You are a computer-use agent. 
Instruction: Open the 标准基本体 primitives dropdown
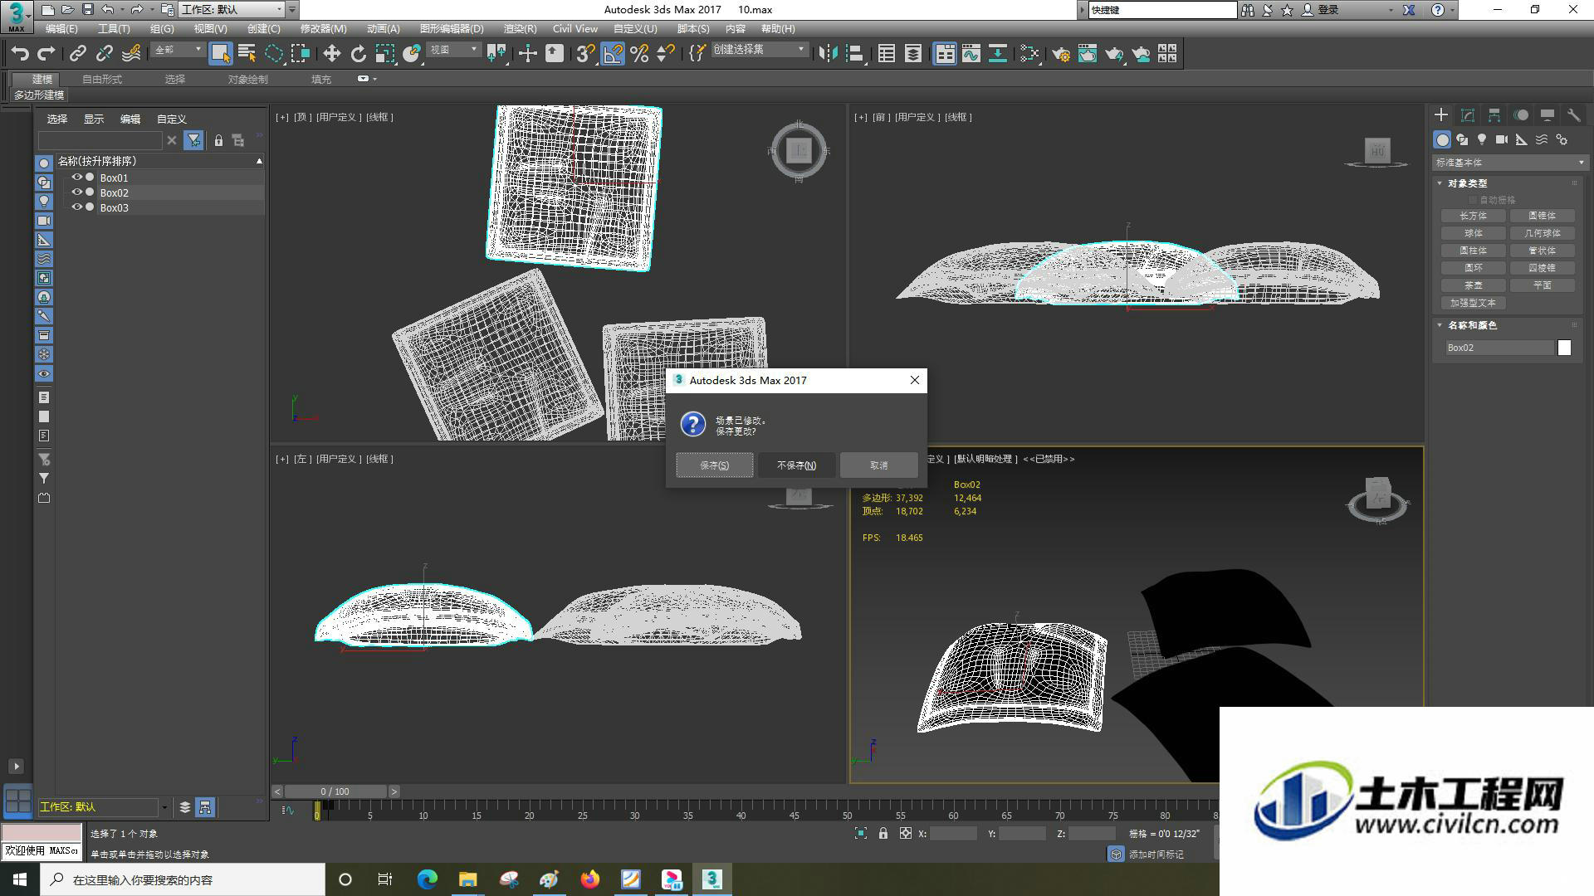pyautogui.click(x=1508, y=163)
